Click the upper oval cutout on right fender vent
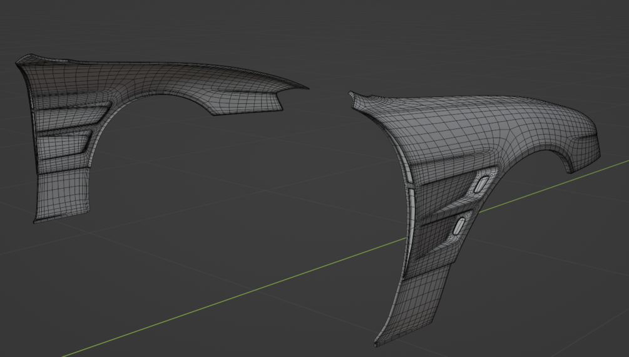Image resolution: width=629 pixels, height=357 pixels. coord(481,184)
